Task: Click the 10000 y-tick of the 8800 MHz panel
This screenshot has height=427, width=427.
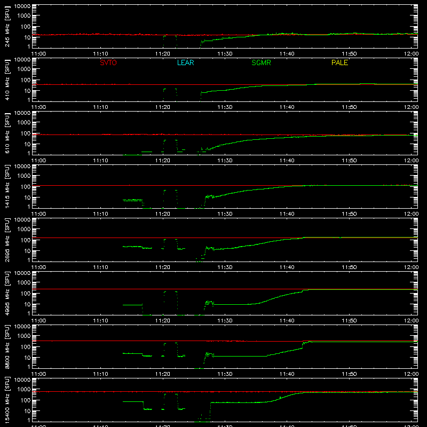Action: (22, 327)
